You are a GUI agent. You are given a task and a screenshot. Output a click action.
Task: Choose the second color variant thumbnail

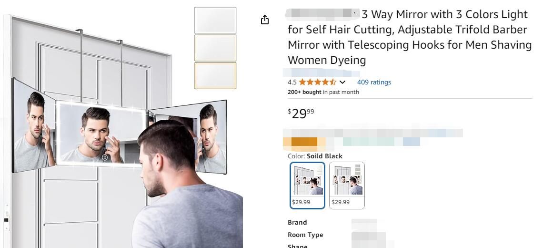pos(347,185)
